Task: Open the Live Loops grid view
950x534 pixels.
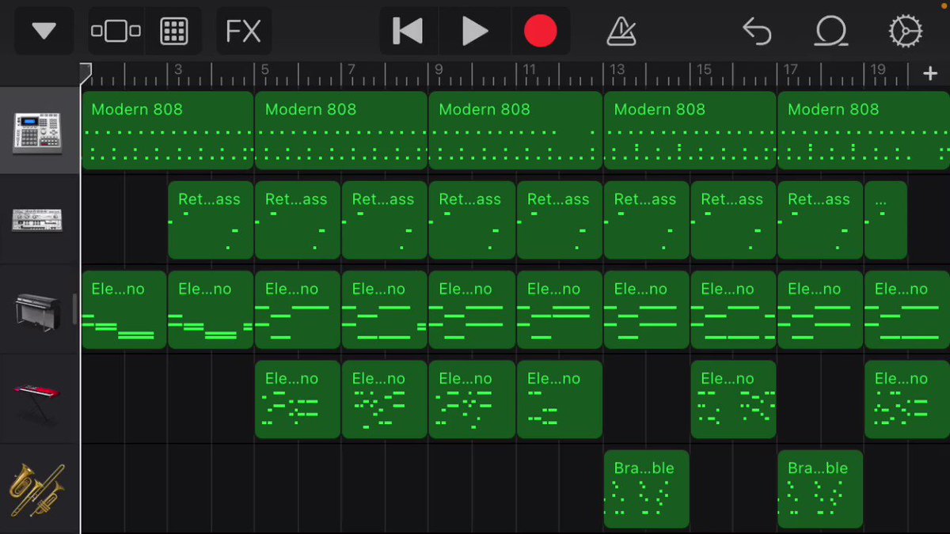Action: click(173, 31)
